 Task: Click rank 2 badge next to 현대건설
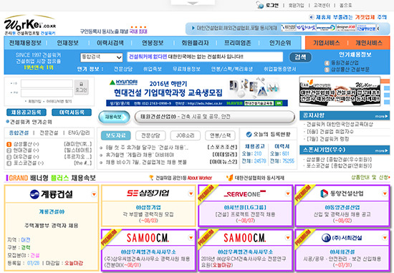9,150
